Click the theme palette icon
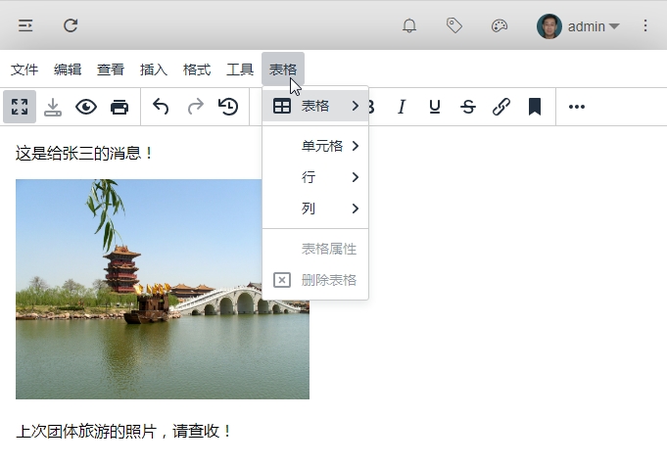Image resolution: width=667 pixels, height=464 pixels. (500, 26)
